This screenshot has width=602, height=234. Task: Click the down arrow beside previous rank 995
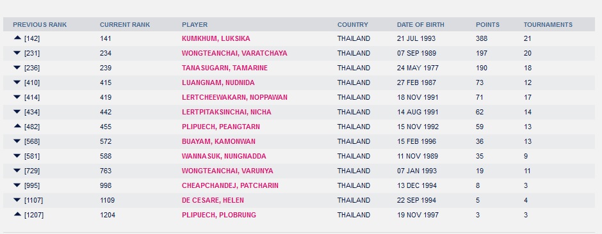click(17, 185)
